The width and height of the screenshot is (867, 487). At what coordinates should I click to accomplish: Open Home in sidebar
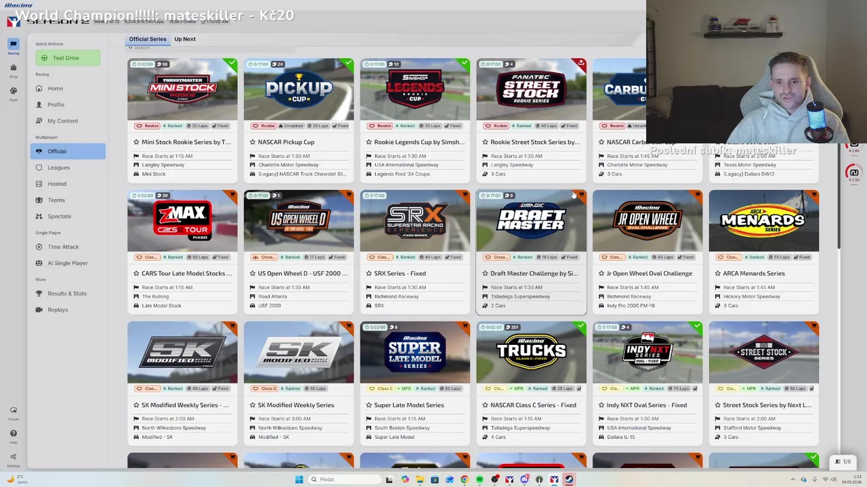[68, 89]
